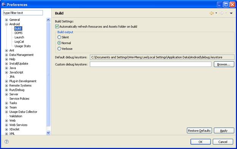The image size is (237, 149).
Task: Click the type filter text field
Action: (x=23, y=13)
